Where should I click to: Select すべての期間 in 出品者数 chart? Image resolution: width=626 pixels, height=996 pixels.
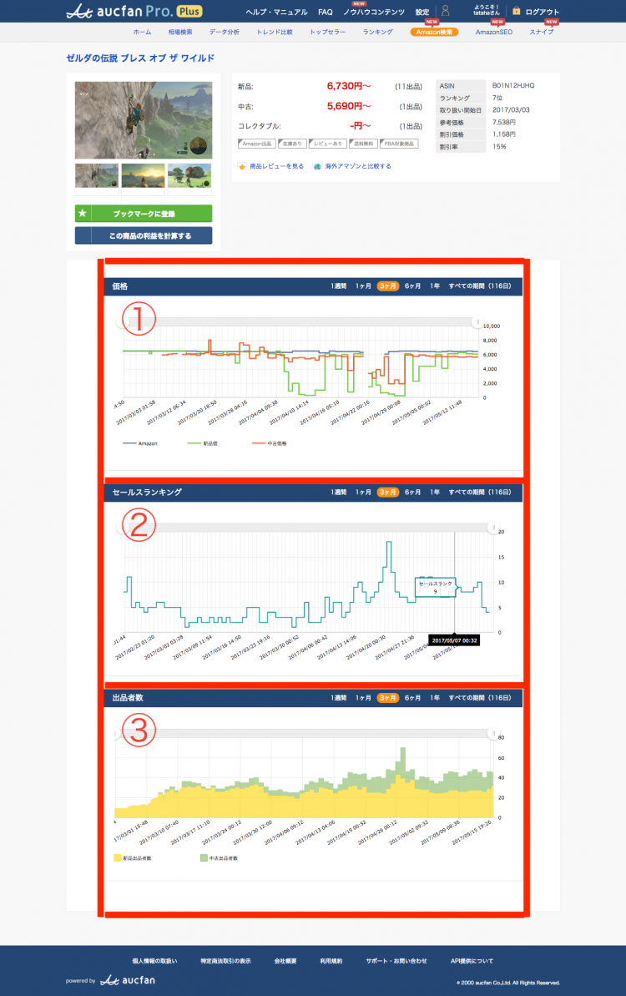coord(479,697)
